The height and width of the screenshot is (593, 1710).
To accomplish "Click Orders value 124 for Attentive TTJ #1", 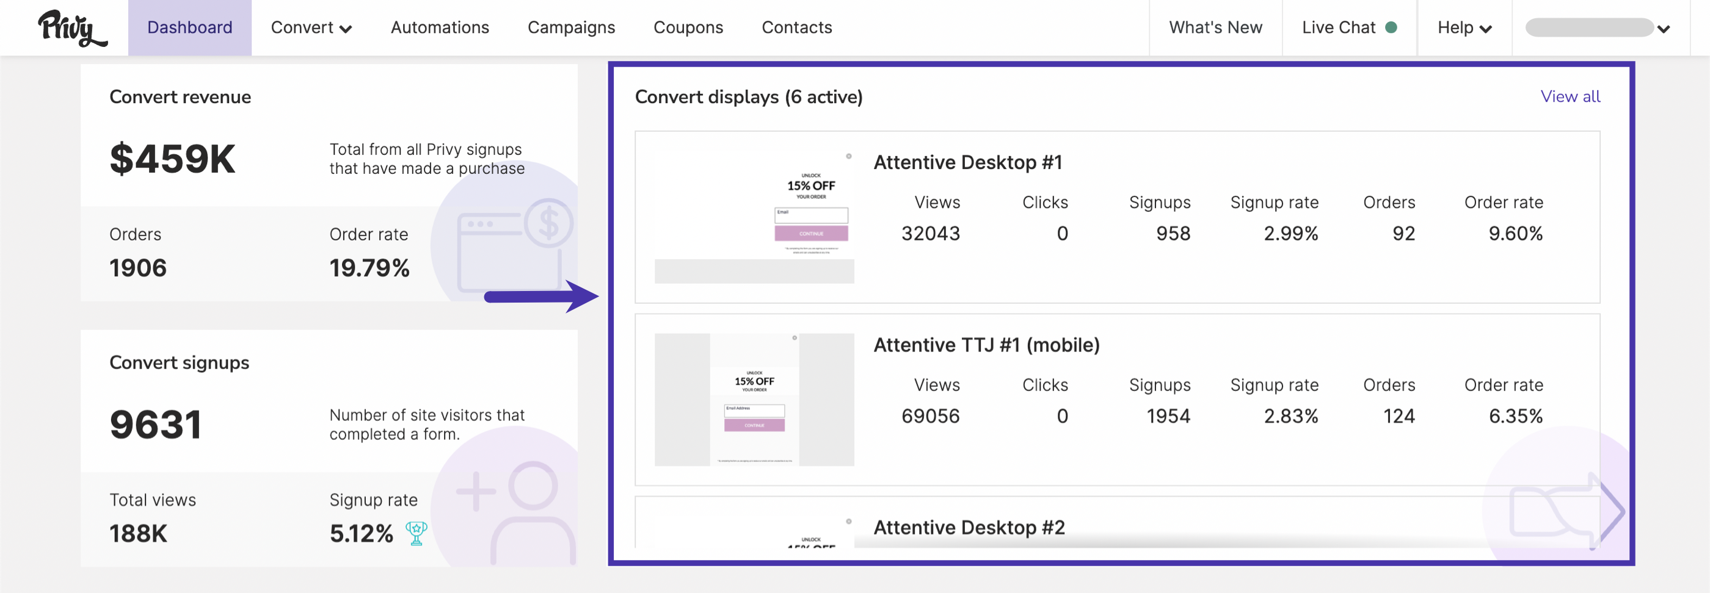I will click(1399, 416).
